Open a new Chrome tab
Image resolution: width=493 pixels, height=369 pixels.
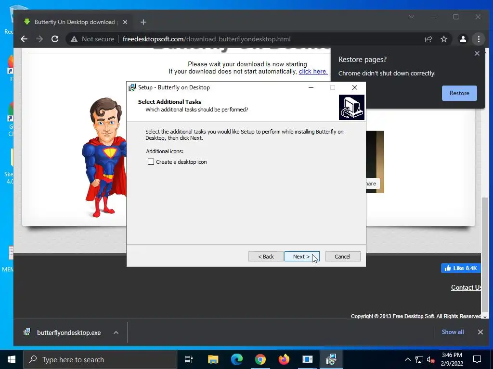click(143, 22)
